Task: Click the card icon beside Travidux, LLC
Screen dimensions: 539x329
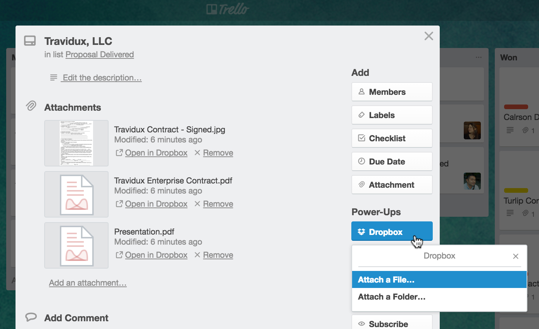Action: [x=30, y=41]
